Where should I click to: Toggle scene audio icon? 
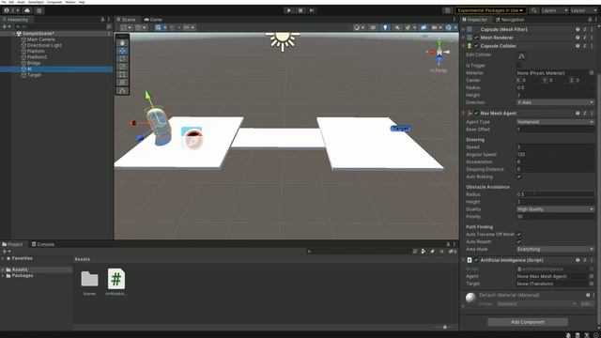click(397, 27)
